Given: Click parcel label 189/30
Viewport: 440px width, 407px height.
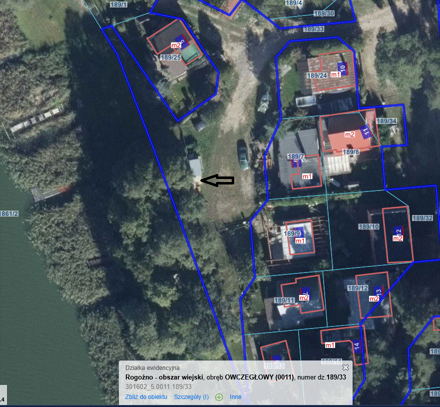Looking at the screenshot, I should click(x=324, y=13).
